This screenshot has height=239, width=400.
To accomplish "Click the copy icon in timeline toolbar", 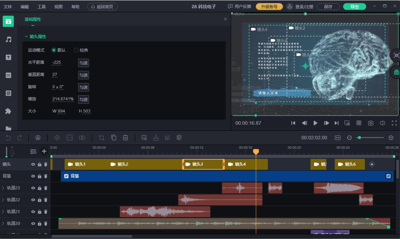I will click(114, 137).
